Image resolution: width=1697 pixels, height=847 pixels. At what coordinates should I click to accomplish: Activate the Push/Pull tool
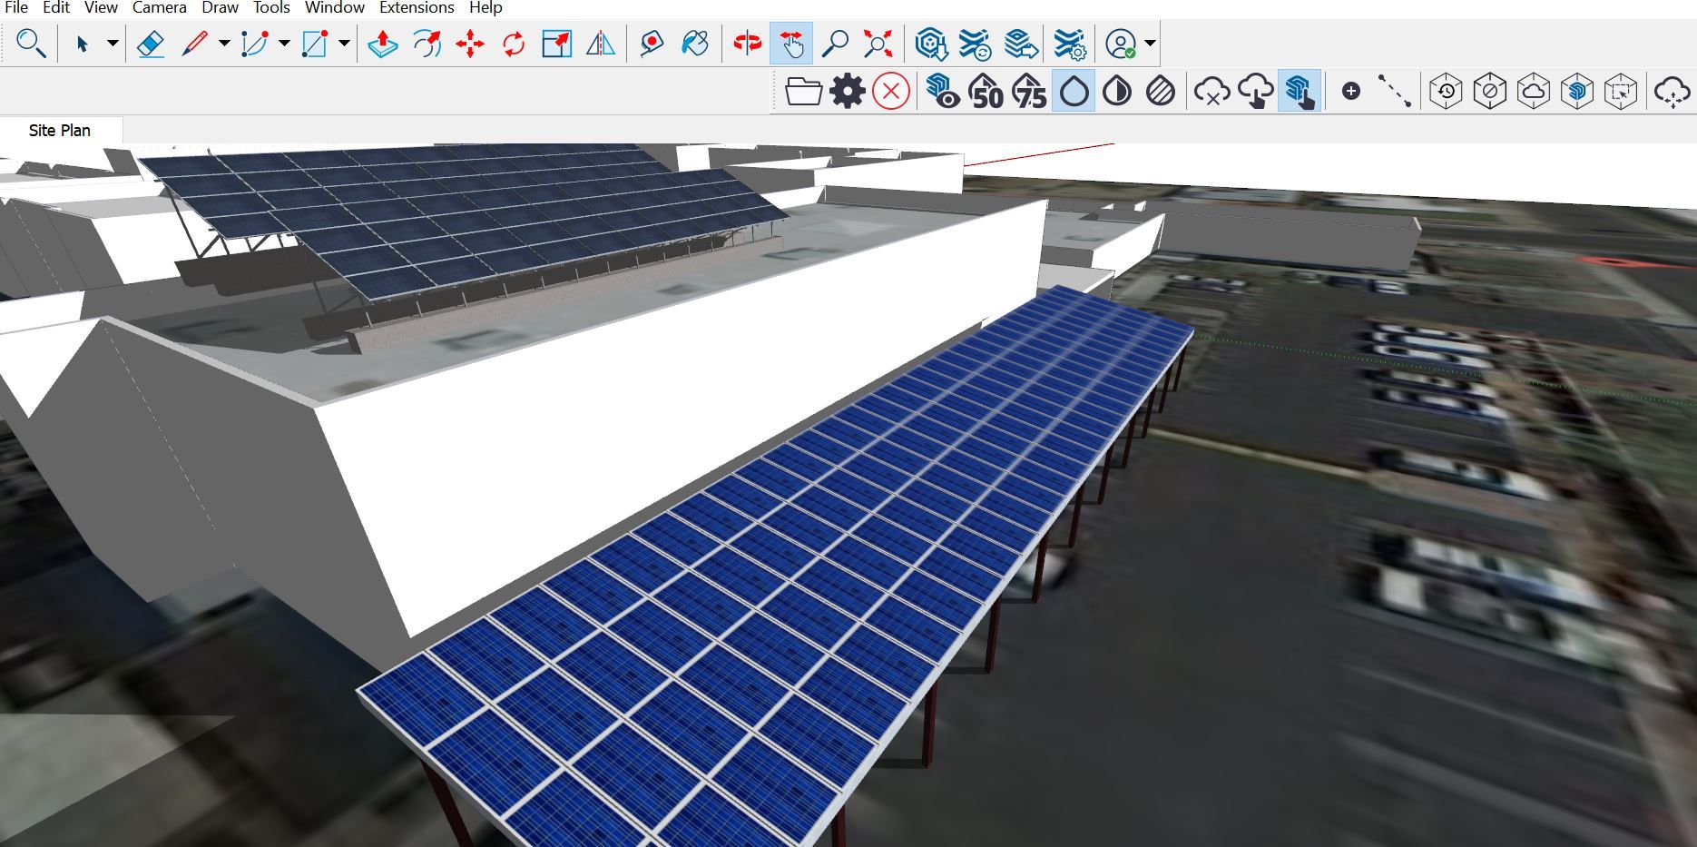[380, 41]
